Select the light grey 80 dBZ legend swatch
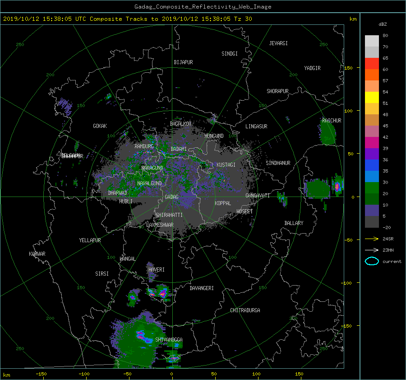Image resolution: width=406 pixels, height=380 pixels. [372, 41]
